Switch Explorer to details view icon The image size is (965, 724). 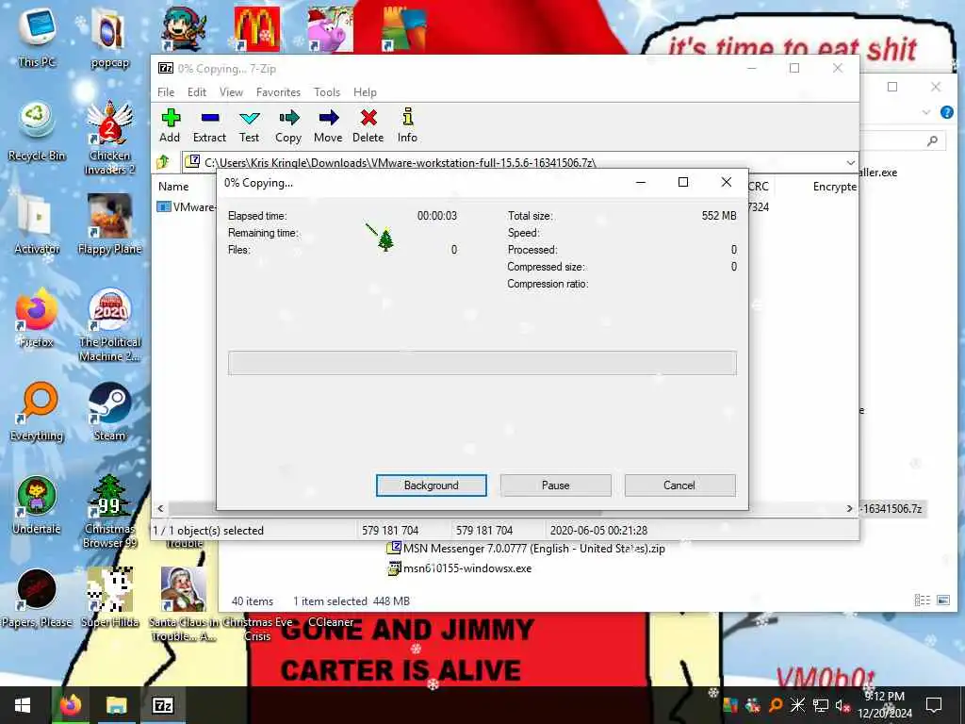click(922, 601)
